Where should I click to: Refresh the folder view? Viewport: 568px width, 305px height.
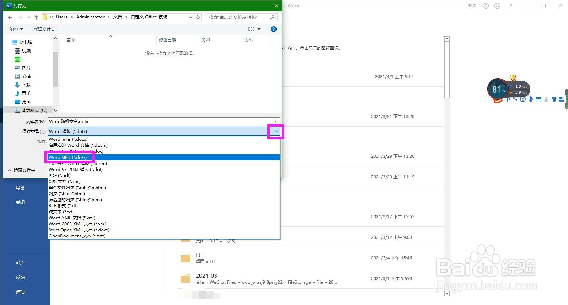pos(198,17)
